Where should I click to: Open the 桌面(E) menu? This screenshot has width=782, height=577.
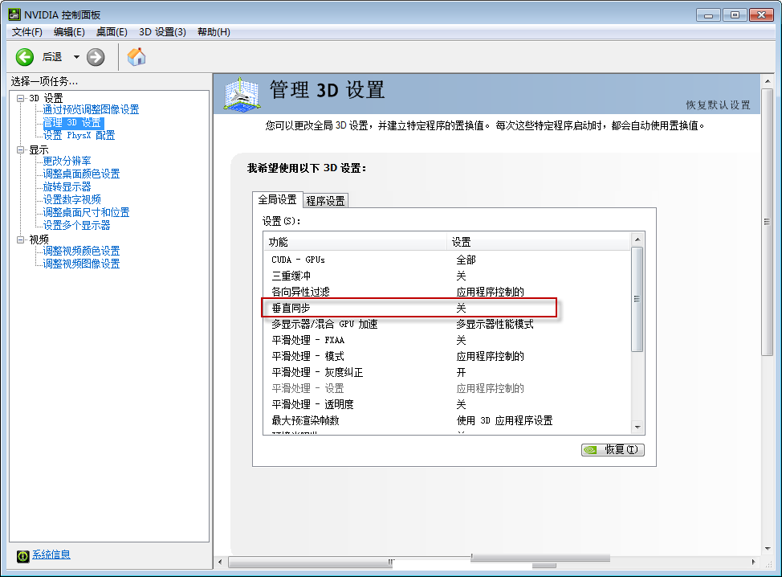(112, 32)
